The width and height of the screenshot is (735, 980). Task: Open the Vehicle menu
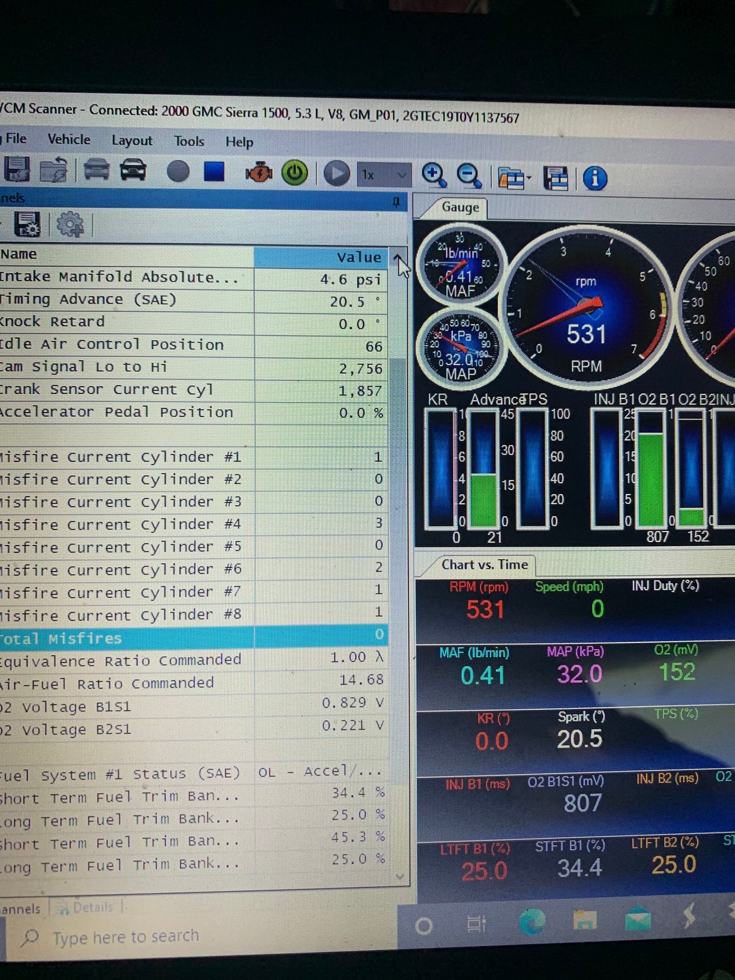coord(69,139)
